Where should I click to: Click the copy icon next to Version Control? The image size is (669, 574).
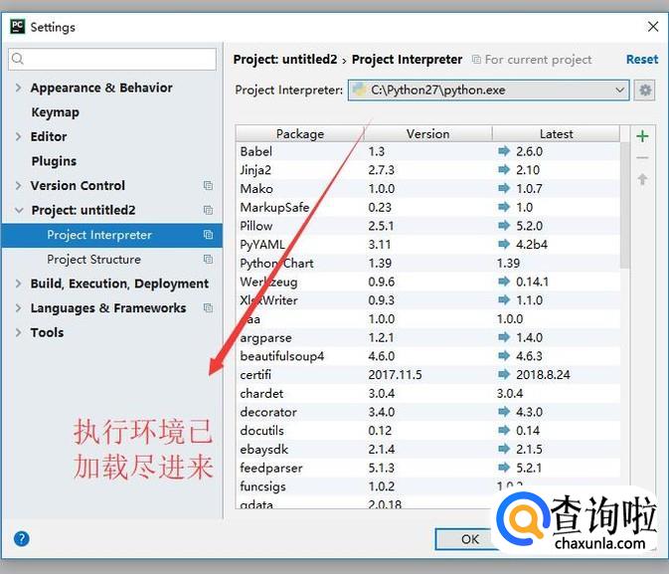(x=208, y=185)
